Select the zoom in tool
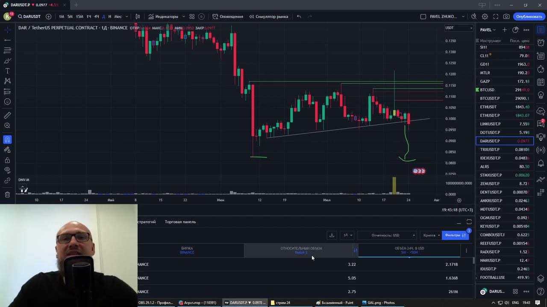This screenshot has height=307, width=547. pyautogui.click(x=7, y=126)
